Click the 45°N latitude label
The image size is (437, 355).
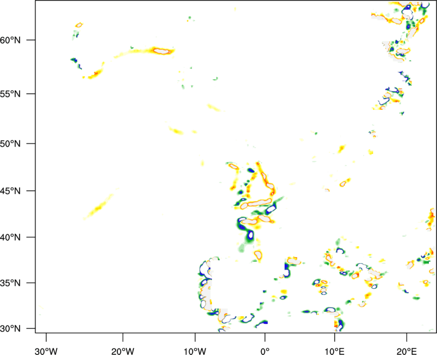coord(10,191)
